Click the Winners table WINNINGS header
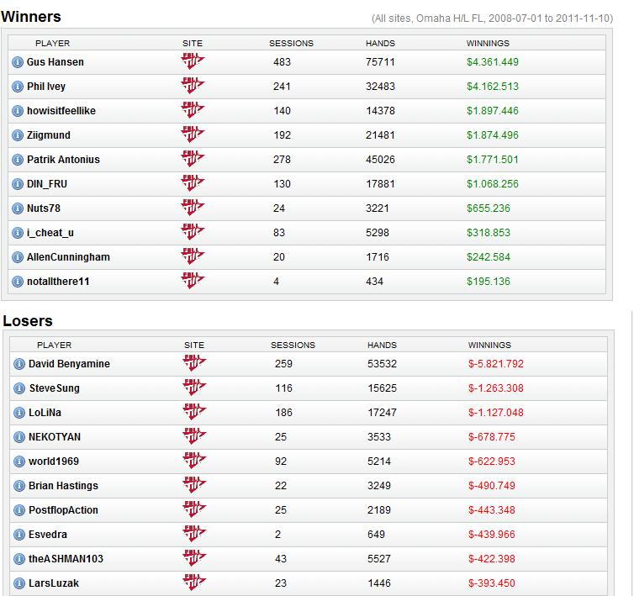This screenshot has height=596, width=634. click(488, 43)
